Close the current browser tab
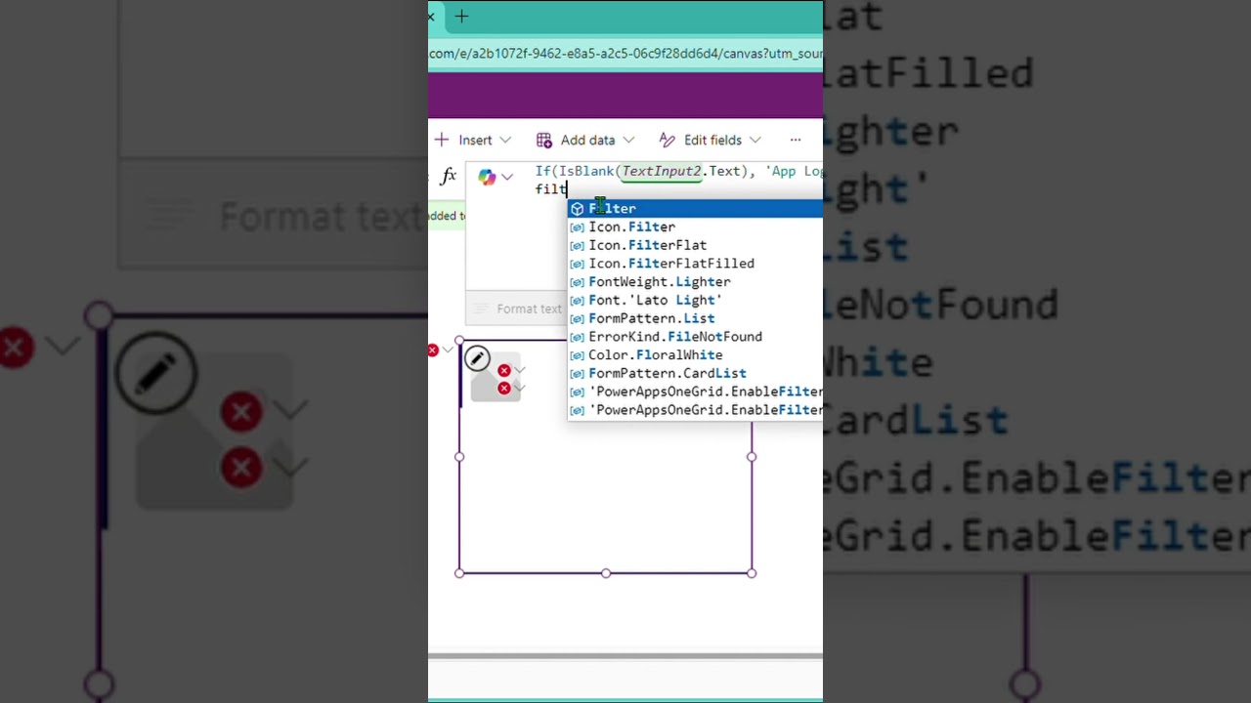 431,17
